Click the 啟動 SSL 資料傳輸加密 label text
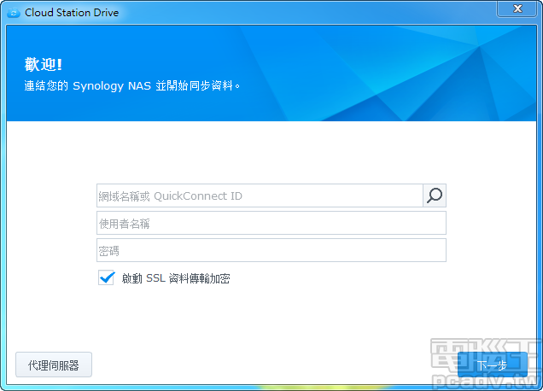 (176, 278)
